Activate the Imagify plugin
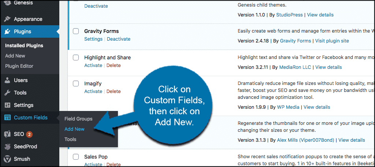 (93, 92)
